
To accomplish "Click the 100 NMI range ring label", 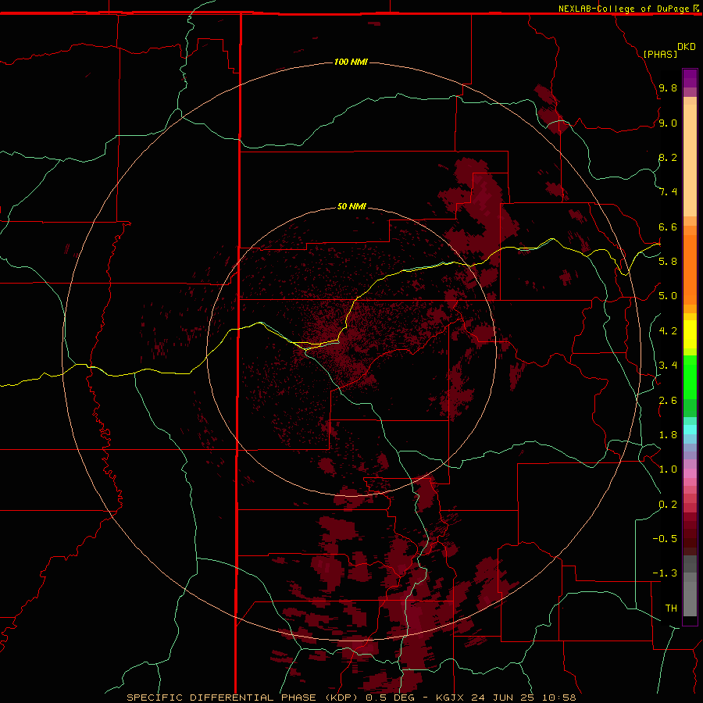I will (x=351, y=62).
